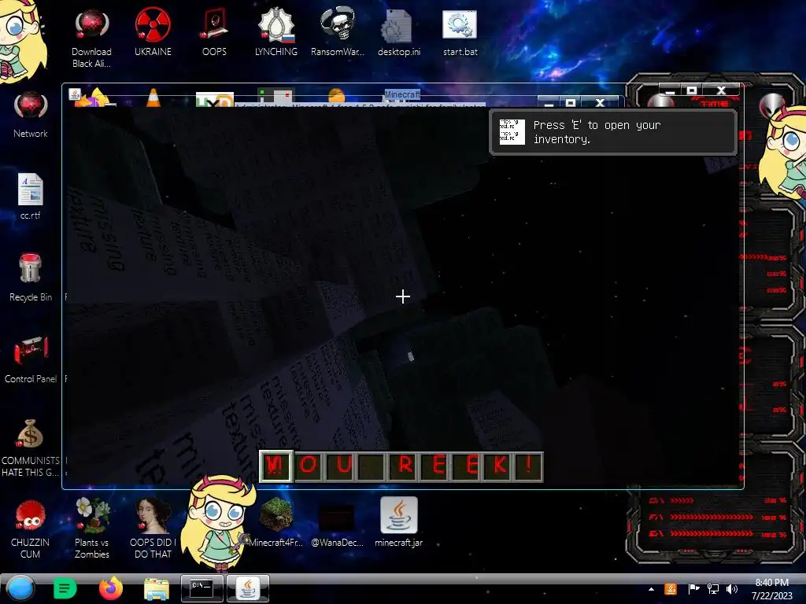Open the @WanaDec... desktop icon
The width and height of the screenshot is (806, 604).
[x=337, y=523]
